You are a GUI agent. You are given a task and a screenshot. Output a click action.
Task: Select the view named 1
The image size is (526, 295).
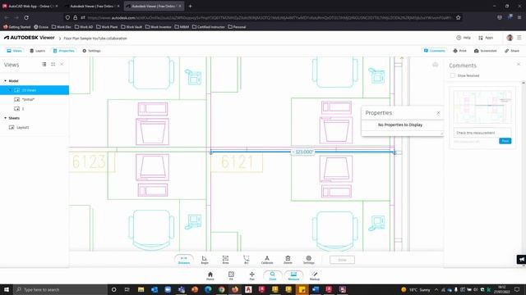pos(23,109)
